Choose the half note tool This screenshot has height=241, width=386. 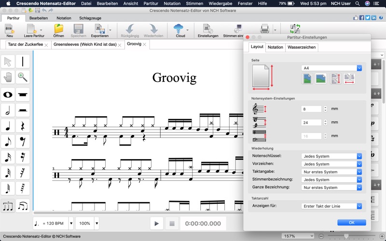8,110
